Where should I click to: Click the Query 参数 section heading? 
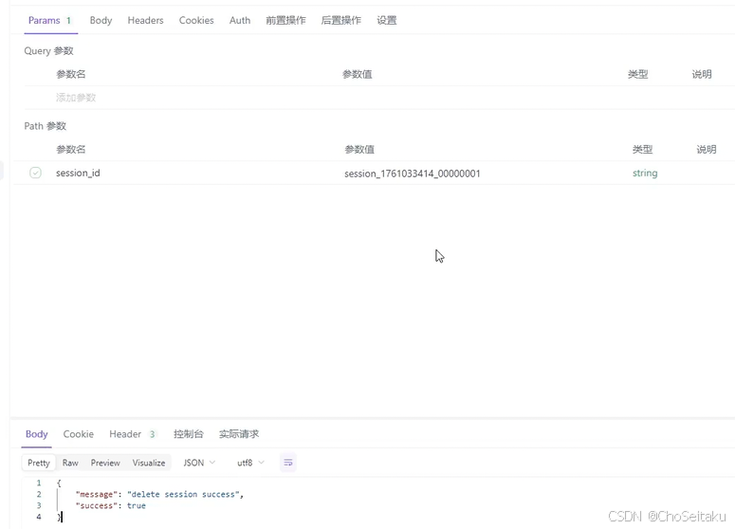tap(48, 51)
